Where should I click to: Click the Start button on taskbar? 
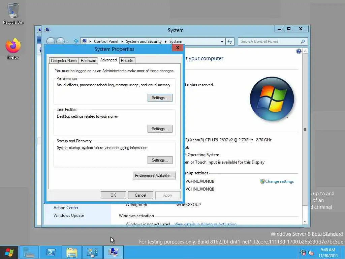pyautogui.click(x=9, y=252)
